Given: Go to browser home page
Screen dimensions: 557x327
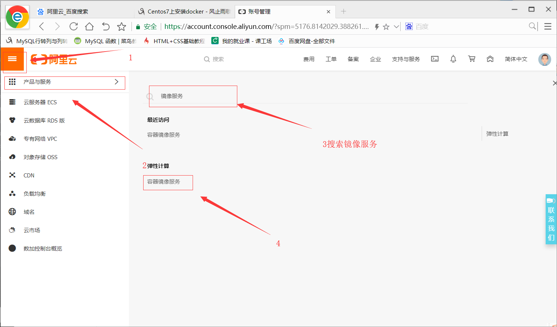Looking at the screenshot, I should click(89, 26).
